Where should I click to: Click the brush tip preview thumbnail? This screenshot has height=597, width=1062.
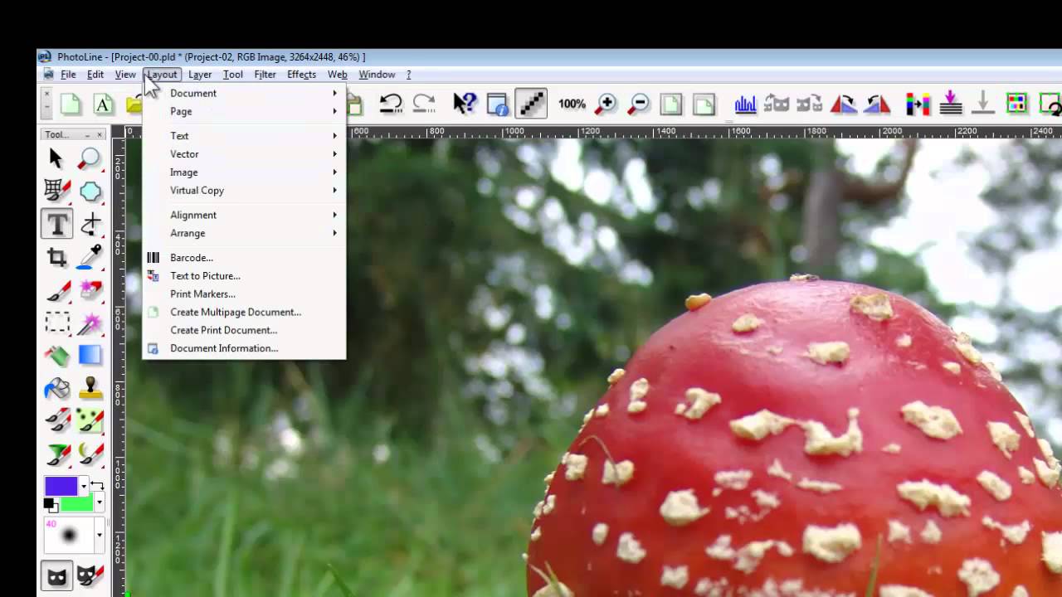69,536
